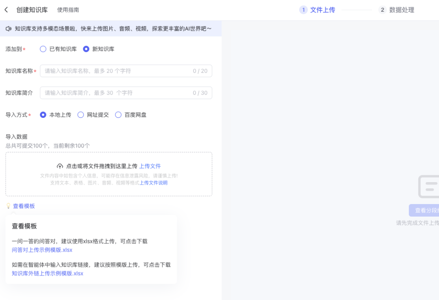Click the back arrow next to 创建知识库

click(6, 9)
